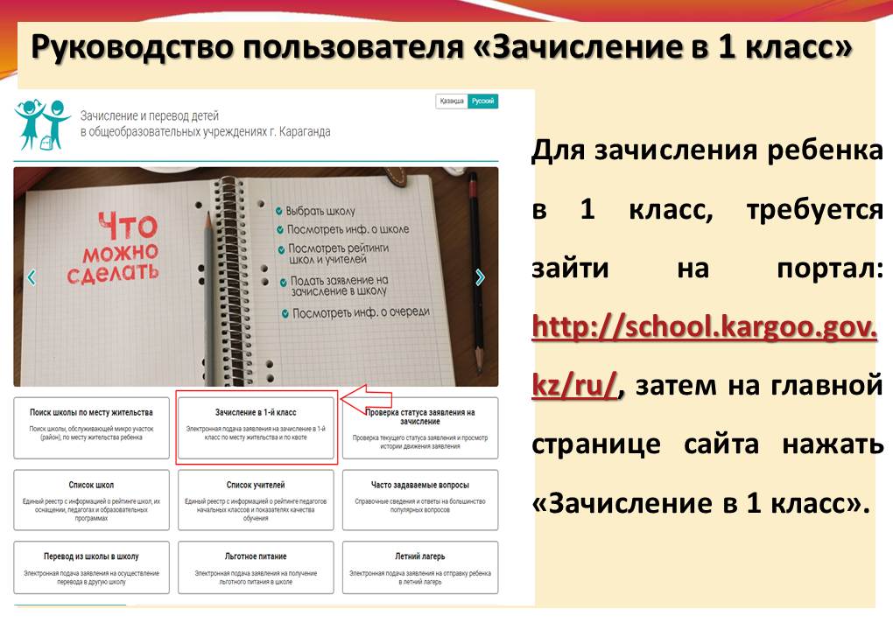Open 'Часто задаваемые вопросы' tile
This screenshot has height=630, width=893.
tap(419, 500)
